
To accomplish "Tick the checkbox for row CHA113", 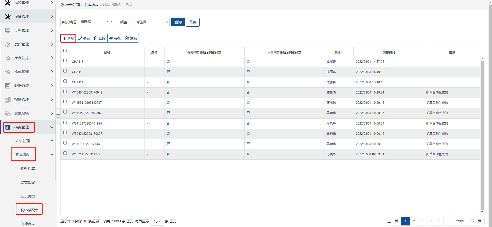I will (x=65, y=61).
